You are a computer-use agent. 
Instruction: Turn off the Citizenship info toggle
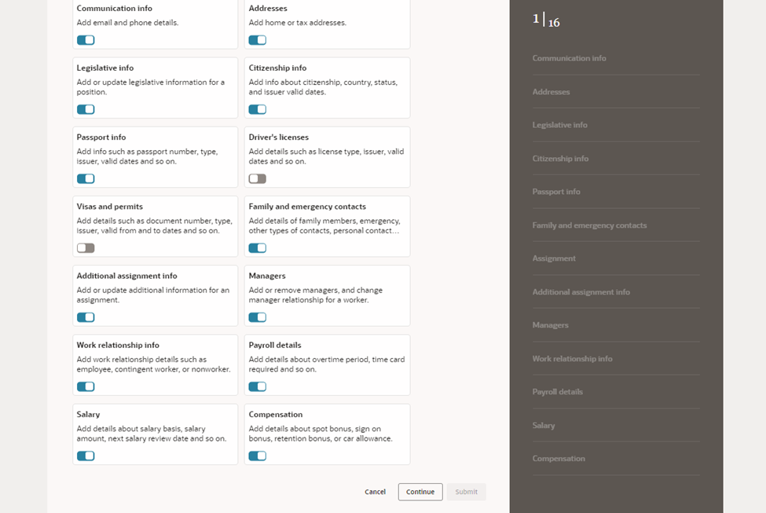click(x=258, y=109)
